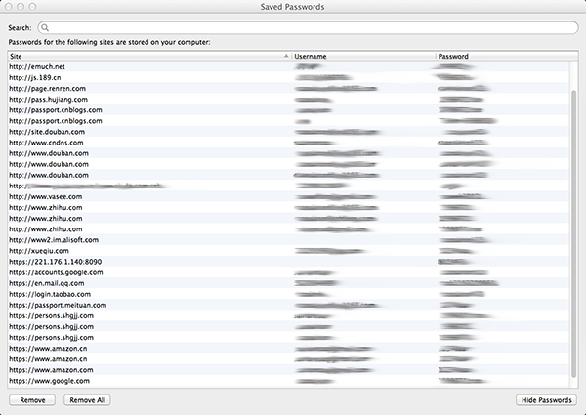Select the https://221.176.1.140:8090 entry
The width and height of the screenshot is (586, 415).
click(288, 262)
